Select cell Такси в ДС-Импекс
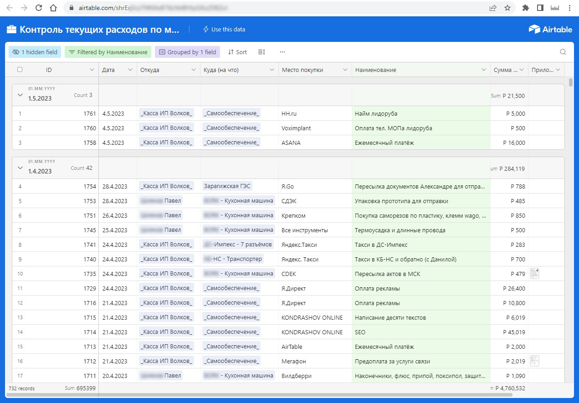579x403 pixels. (421, 245)
